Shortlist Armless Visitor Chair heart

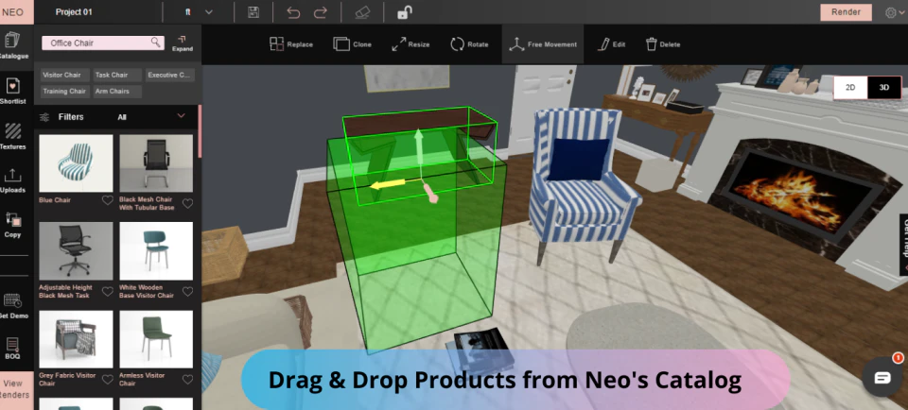[x=187, y=380]
